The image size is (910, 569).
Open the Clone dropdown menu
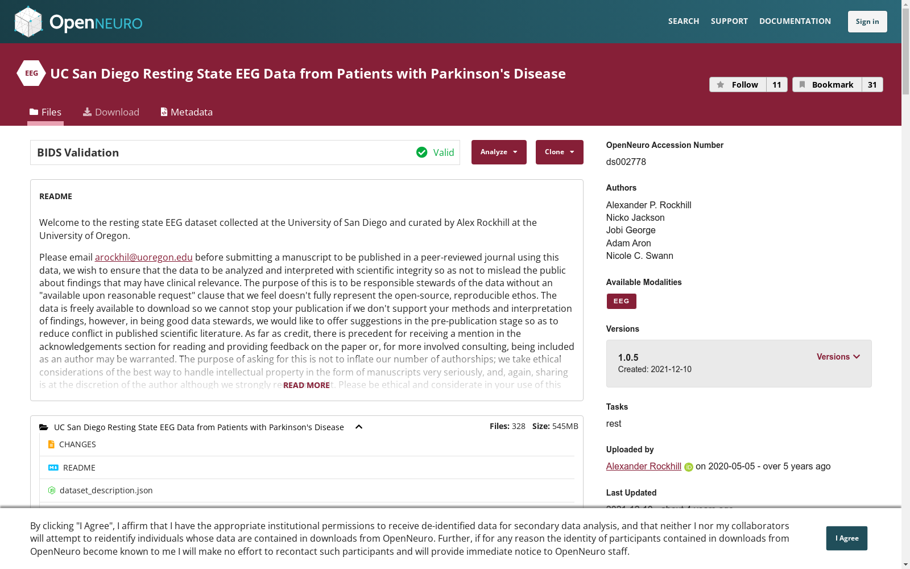tap(560, 152)
